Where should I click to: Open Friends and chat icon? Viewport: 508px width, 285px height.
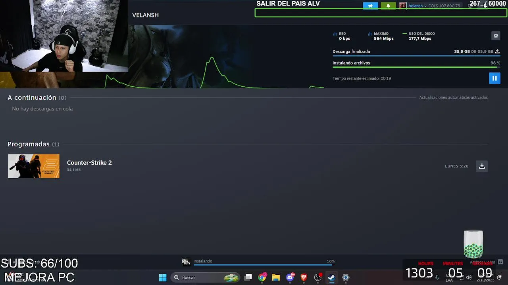(x=500, y=262)
